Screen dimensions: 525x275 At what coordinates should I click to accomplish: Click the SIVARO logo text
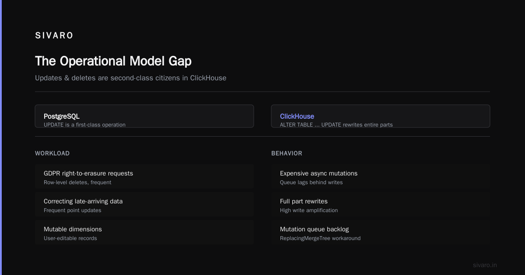pos(54,36)
